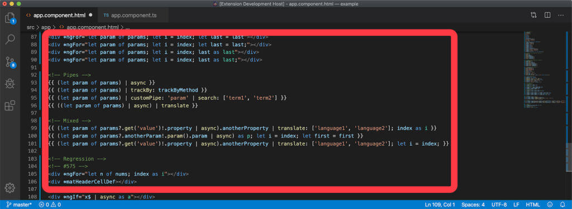Open the Debug view bug icon
This screenshot has height=209, width=572.
(10, 84)
